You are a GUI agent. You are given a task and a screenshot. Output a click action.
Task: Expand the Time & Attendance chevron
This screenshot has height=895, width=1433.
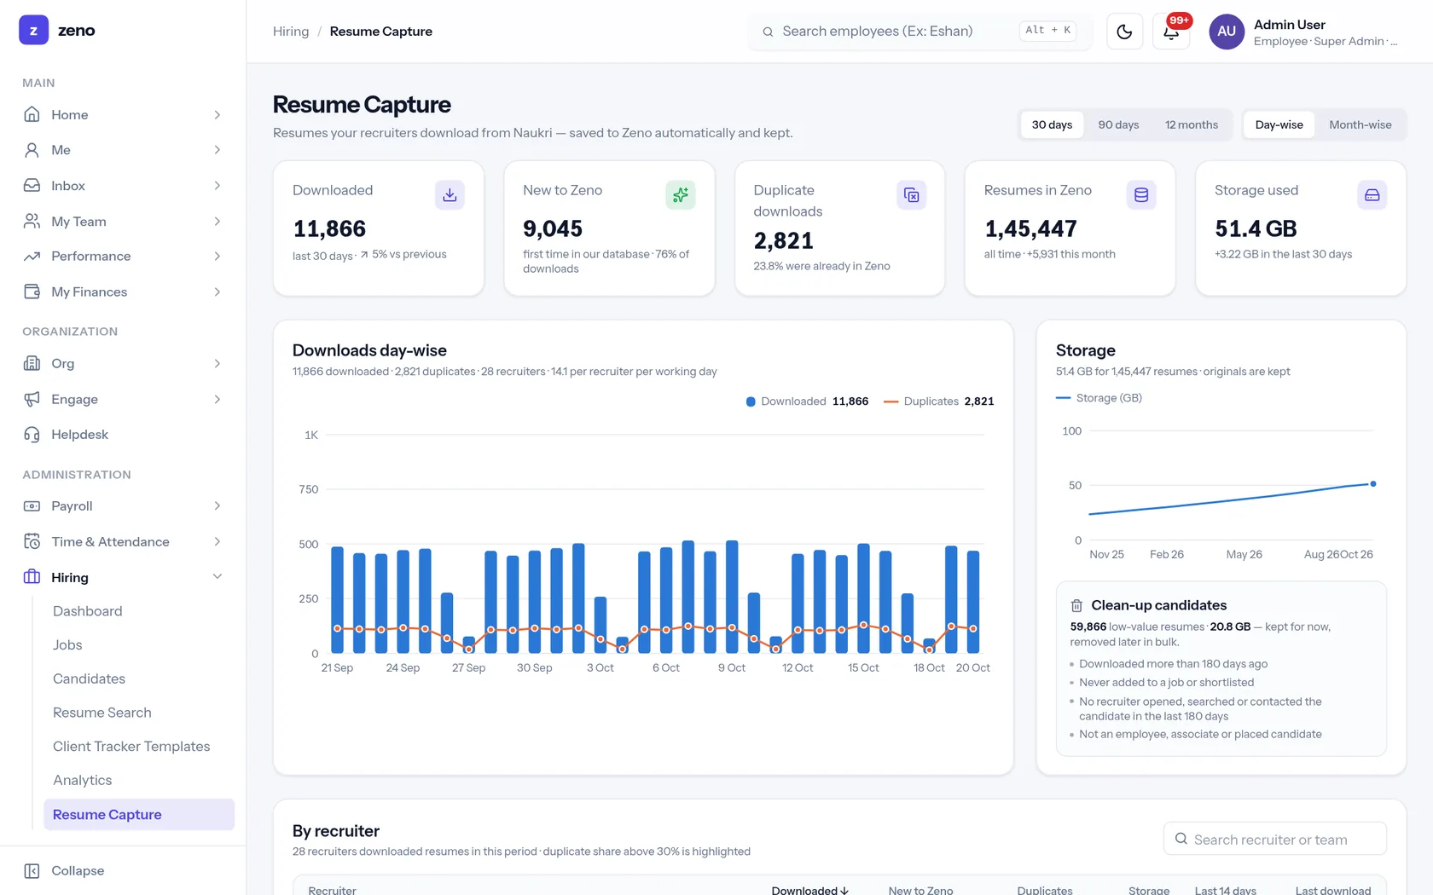click(x=217, y=542)
